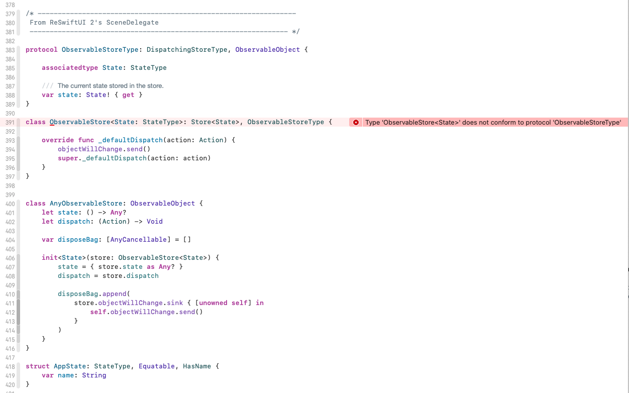Image resolution: width=629 pixels, height=393 pixels.
Task: Click 'ObservableStoreType' at end of line 391
Action: point(286,122)
